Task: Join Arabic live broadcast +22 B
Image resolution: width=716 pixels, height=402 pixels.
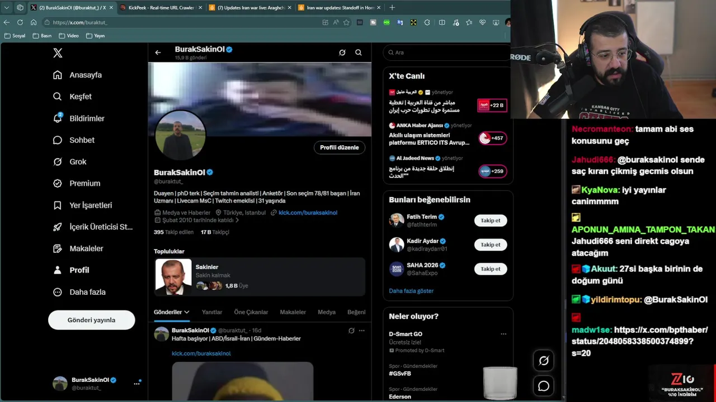Action: click(x=492, y=105)
